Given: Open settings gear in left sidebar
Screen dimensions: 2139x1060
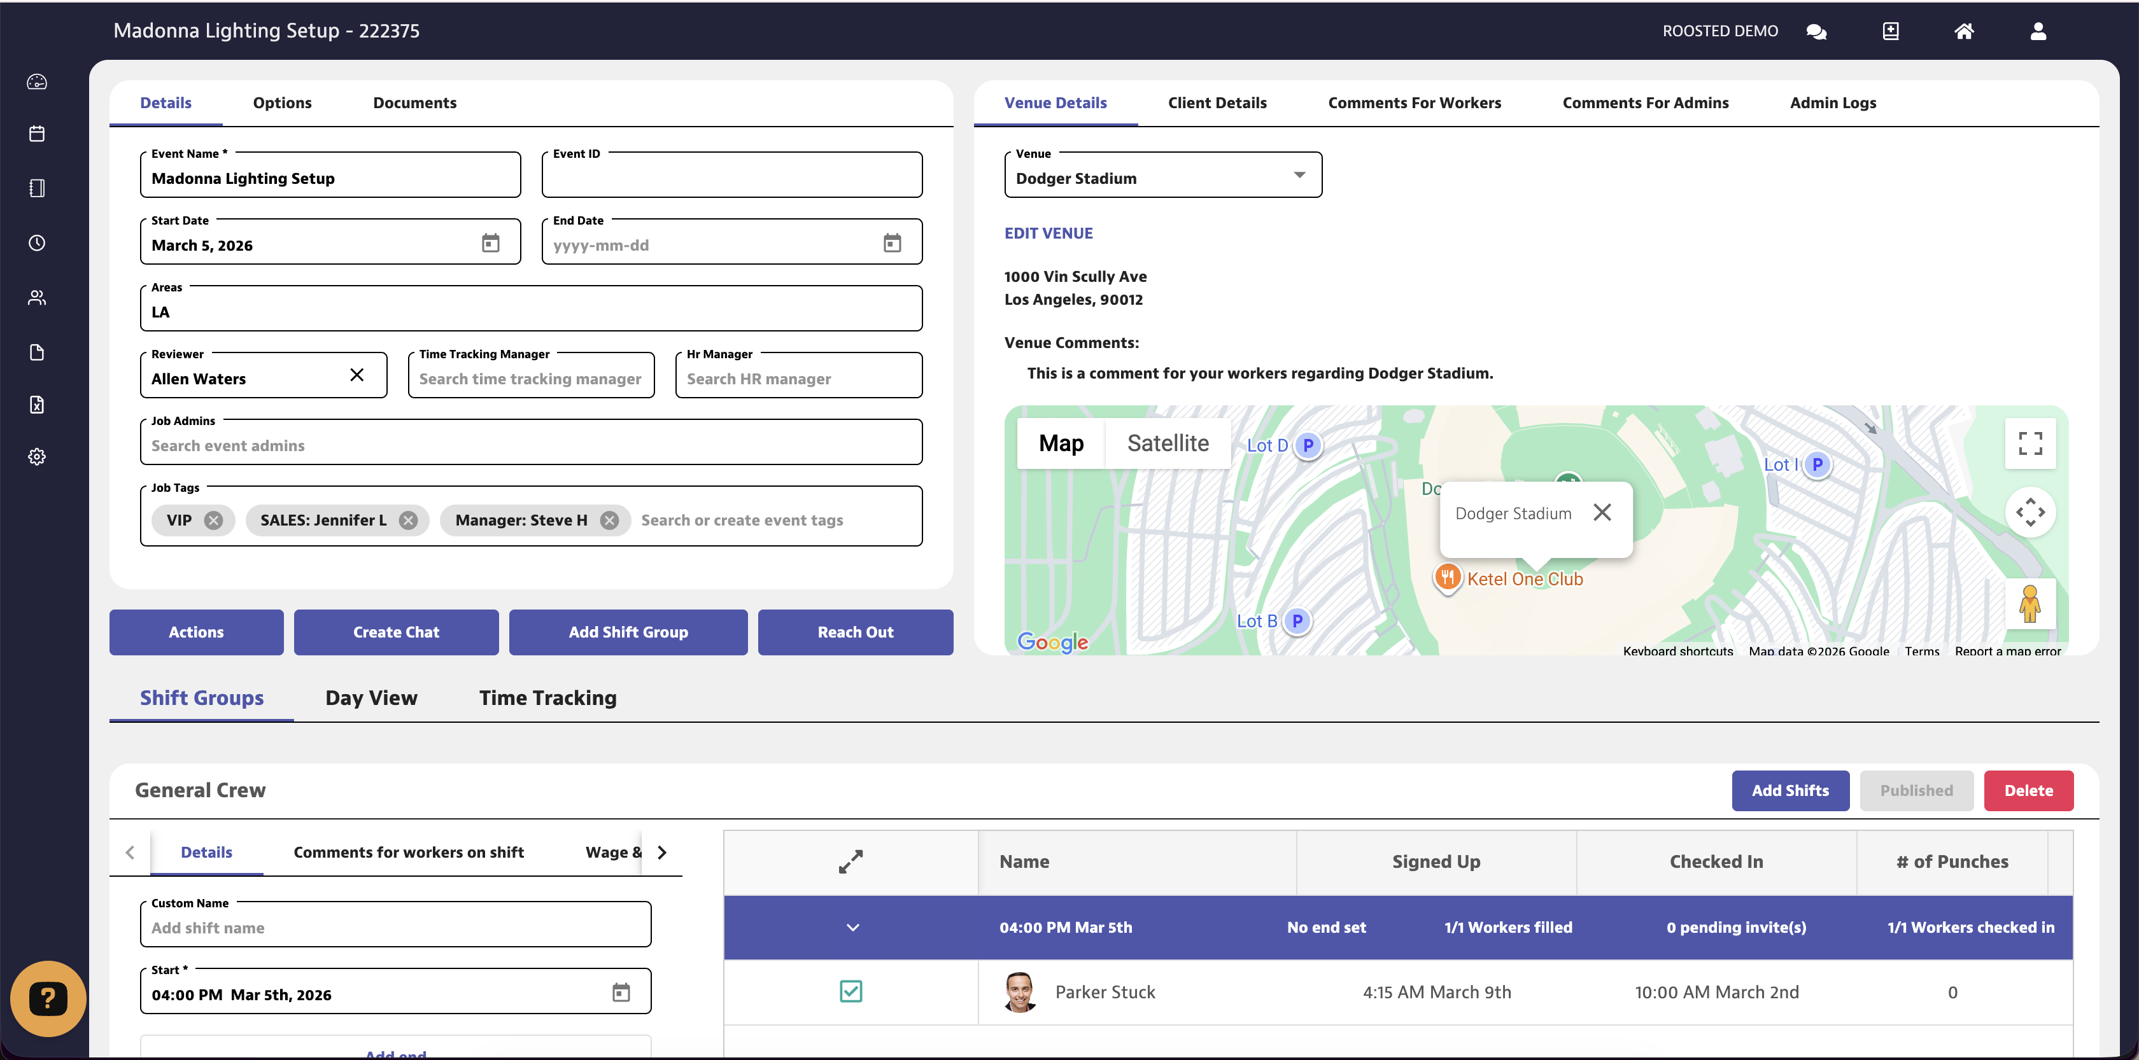Looking at the screenshot, I should click(36, 457).
